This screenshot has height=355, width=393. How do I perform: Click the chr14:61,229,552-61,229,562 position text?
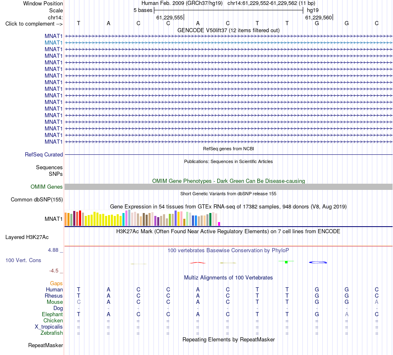(x=262, y=3)
